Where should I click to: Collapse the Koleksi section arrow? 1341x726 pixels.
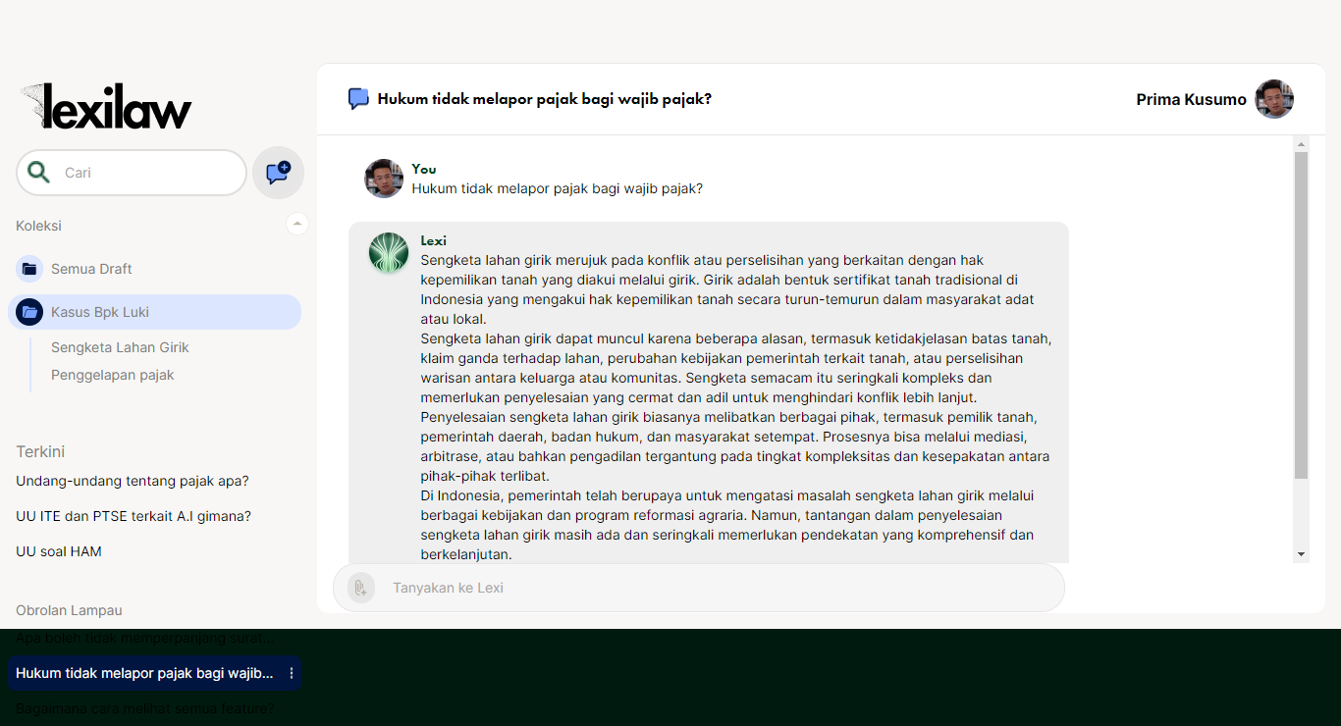297,224
